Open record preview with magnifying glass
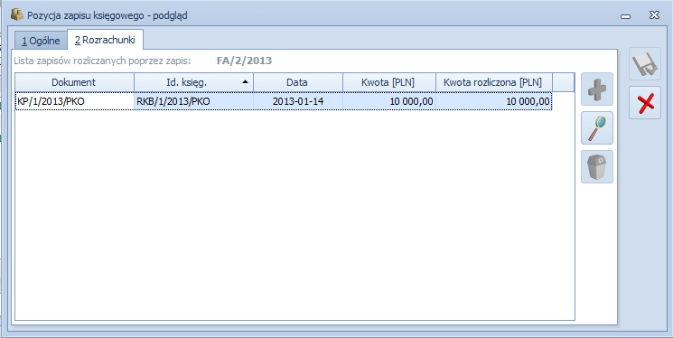The image size is (673, 338). (596, 127)
